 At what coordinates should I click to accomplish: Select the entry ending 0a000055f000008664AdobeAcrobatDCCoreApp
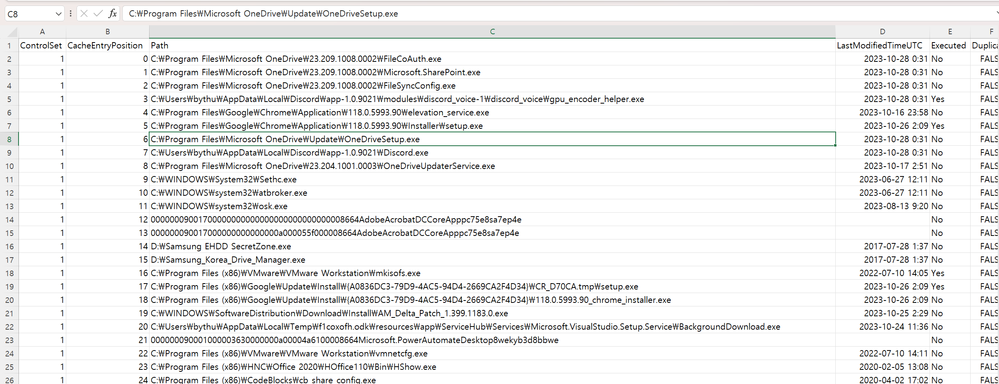click(x=492, y=233)
